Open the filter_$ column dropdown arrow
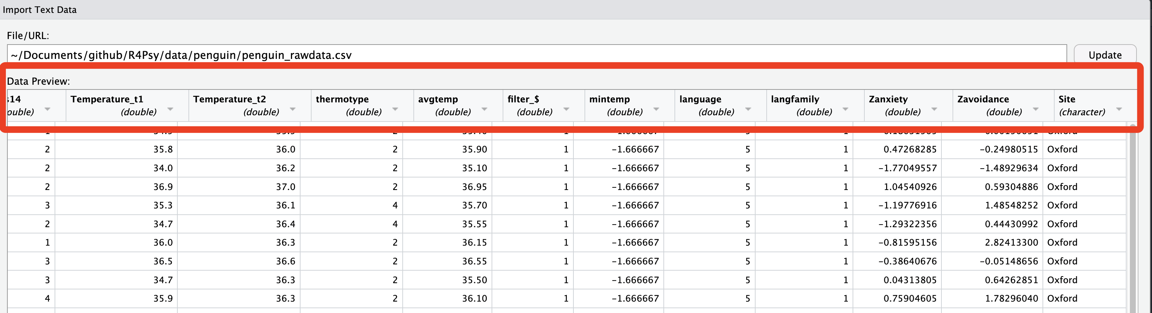Viewport: 1152px width, 313px height. [566, 109]
